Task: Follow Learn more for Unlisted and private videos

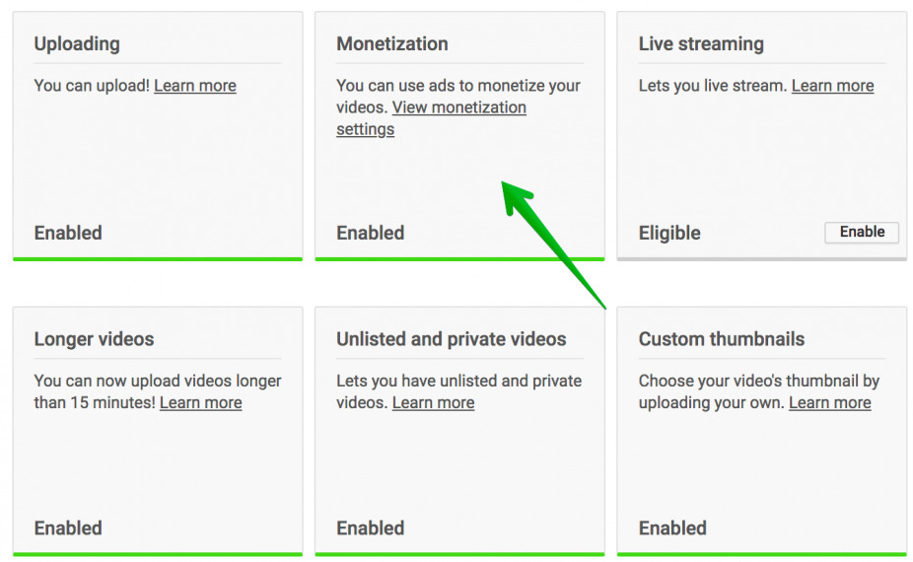Action: pos(433,402)
